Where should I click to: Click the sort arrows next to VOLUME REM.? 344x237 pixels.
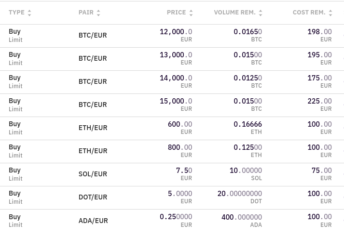pyautogui.click(x=261, y=13)
